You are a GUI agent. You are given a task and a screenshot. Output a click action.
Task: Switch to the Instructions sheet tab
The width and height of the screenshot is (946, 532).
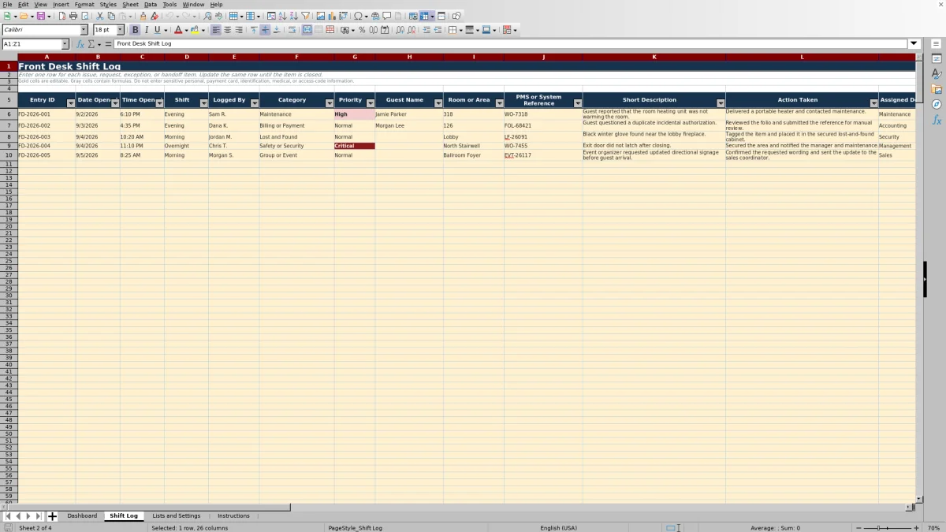click(233, 516)
